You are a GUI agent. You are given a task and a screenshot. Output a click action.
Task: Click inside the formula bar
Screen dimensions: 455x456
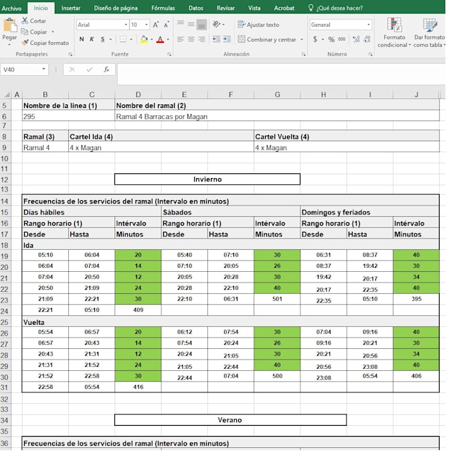coord(281,74)
